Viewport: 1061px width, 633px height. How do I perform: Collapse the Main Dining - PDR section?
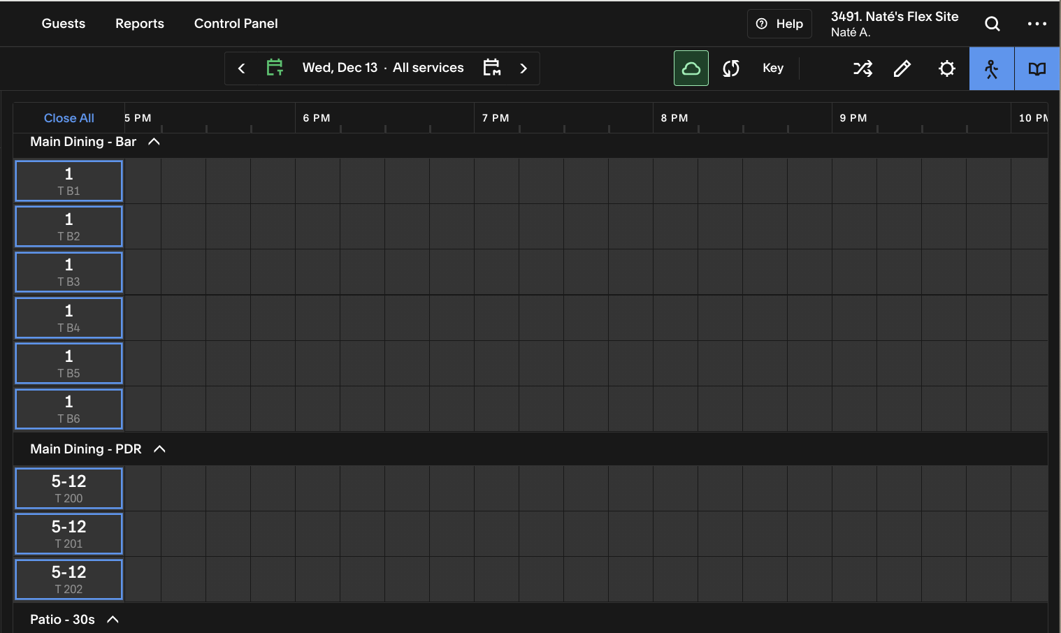(159, 449)
